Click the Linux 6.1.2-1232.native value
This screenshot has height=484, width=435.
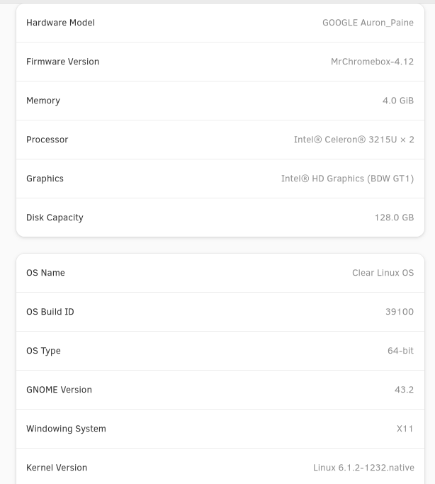pyautogui.click(x=363, y=468)
